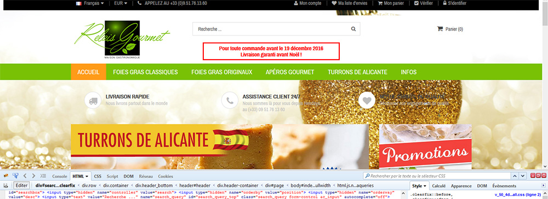The height and width of the screenshot is (199, 548).
Task: Find previous match with Firebug search up arrow
Action: [514, 176]
